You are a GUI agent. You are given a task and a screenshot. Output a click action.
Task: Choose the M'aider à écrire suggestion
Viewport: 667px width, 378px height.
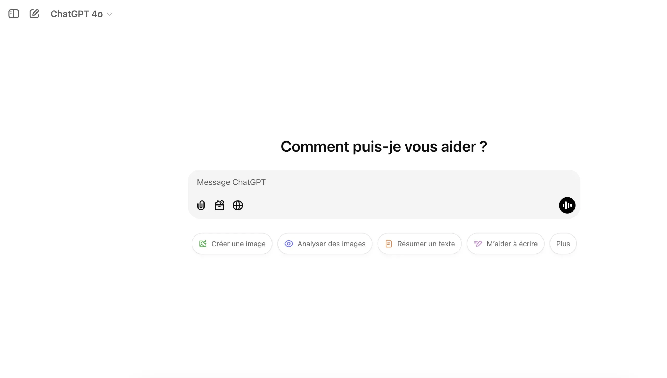pos(512,244)
